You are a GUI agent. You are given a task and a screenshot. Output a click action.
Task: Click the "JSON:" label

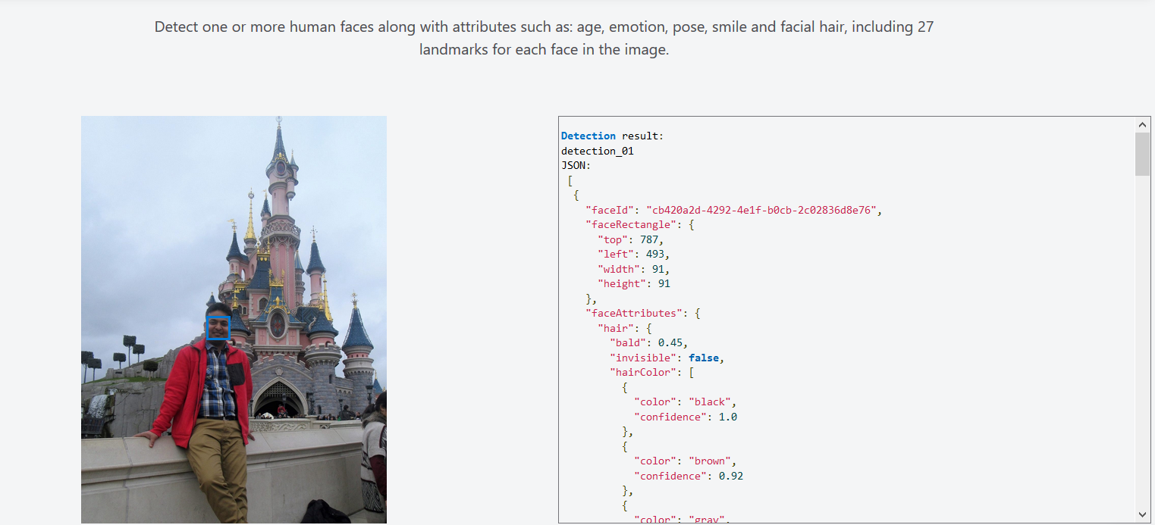tap(576, 165)
